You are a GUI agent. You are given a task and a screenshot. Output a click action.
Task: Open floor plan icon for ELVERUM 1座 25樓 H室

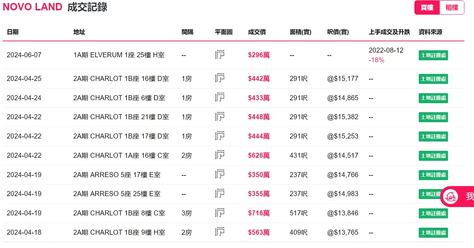click(220, 55)
